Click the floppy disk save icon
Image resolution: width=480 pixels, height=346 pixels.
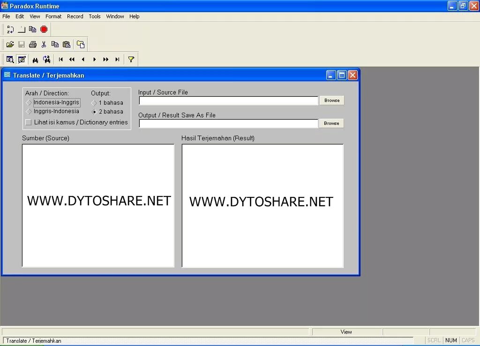point(22,44)
